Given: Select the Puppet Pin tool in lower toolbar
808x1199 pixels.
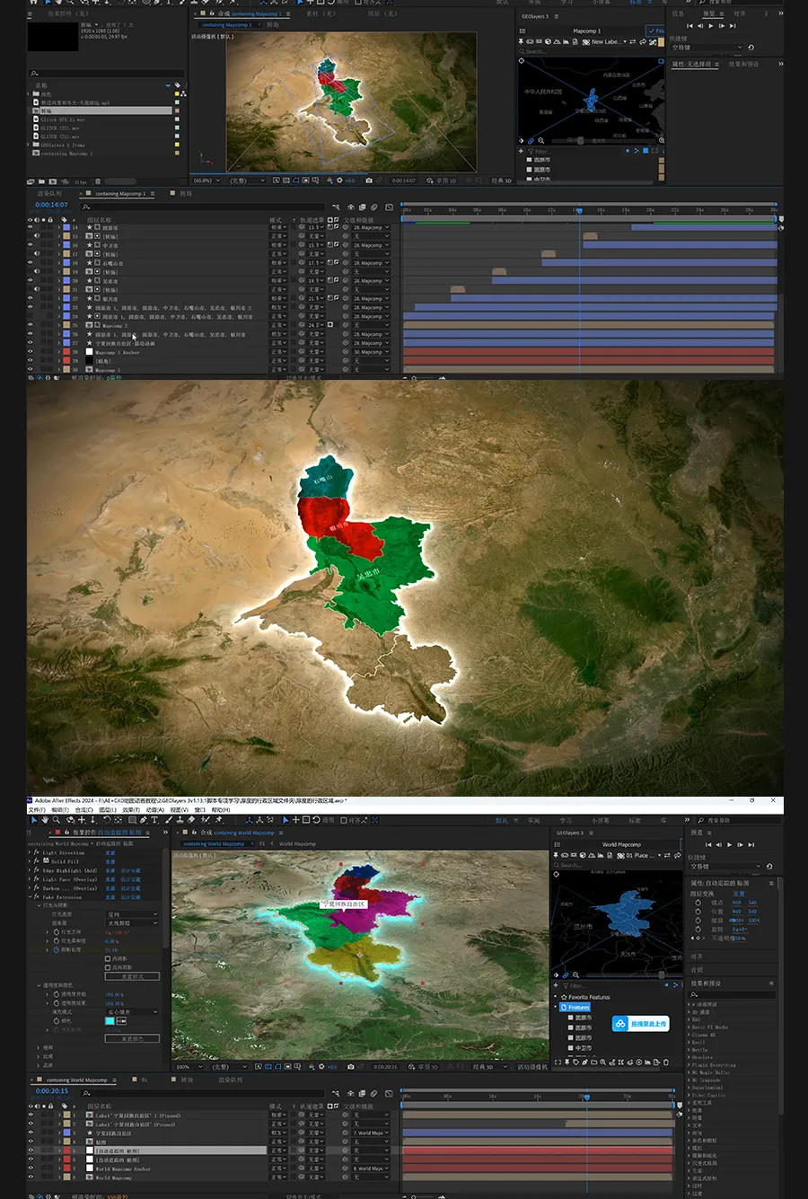Looking at the screenshot, I should tap(219, 819).
